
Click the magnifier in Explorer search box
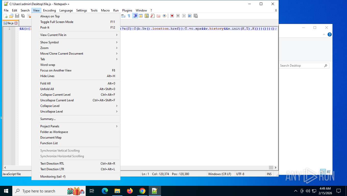point(326,66)
